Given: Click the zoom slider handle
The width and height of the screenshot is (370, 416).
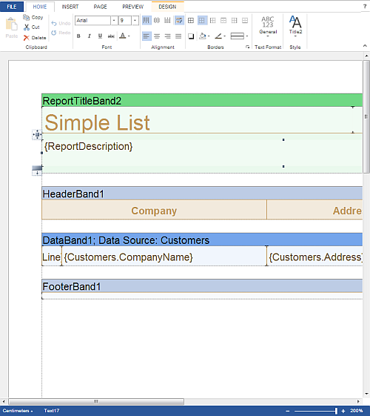Looking at the screenshot, I should pyautogui.click(x=336, y=411).
